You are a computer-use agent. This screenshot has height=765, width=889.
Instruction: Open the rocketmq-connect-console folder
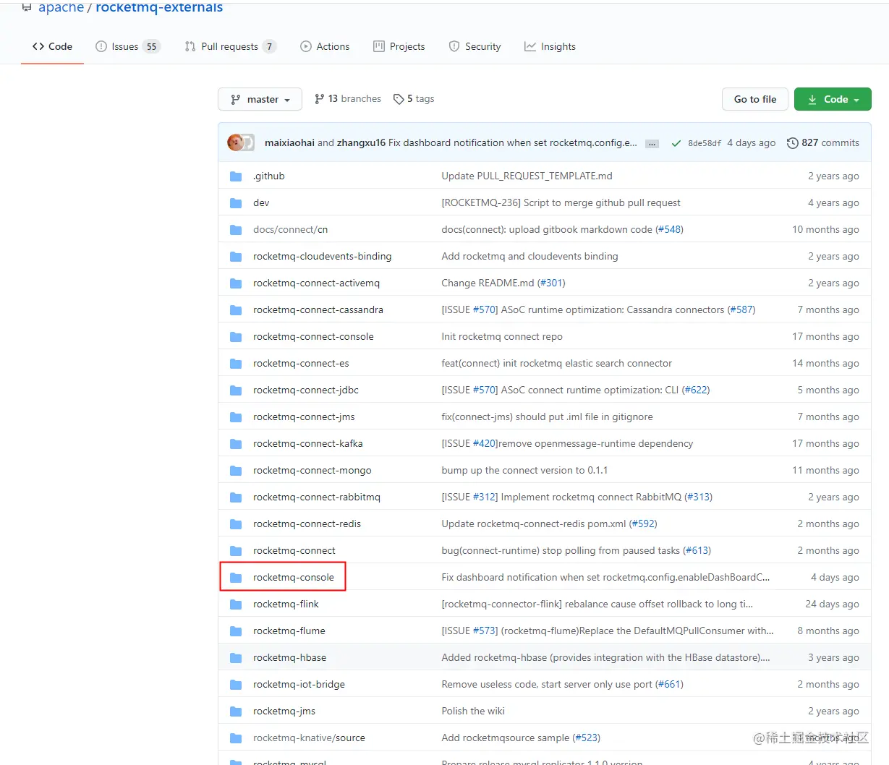coord(313,337)
